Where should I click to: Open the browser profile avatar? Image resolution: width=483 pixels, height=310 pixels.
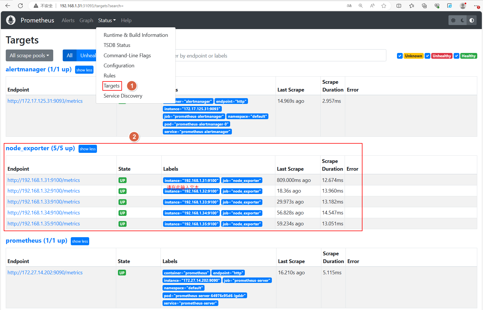463,6
